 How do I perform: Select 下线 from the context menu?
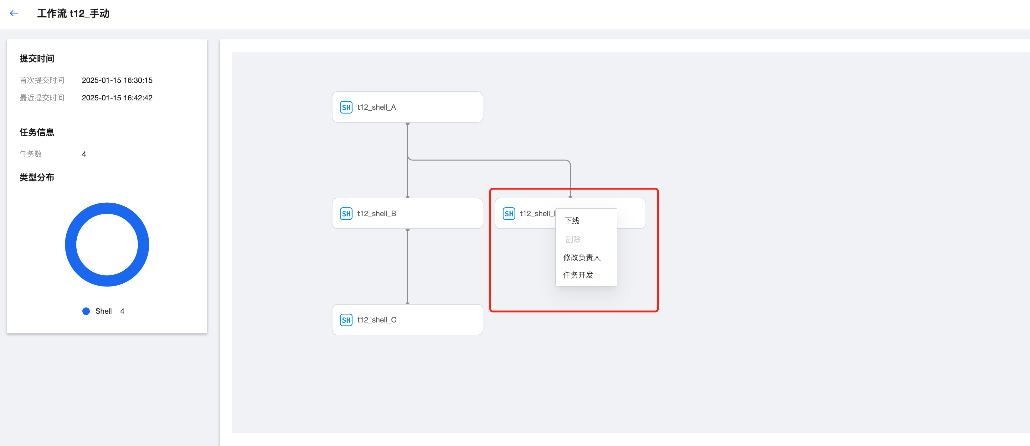coord(572,221)
